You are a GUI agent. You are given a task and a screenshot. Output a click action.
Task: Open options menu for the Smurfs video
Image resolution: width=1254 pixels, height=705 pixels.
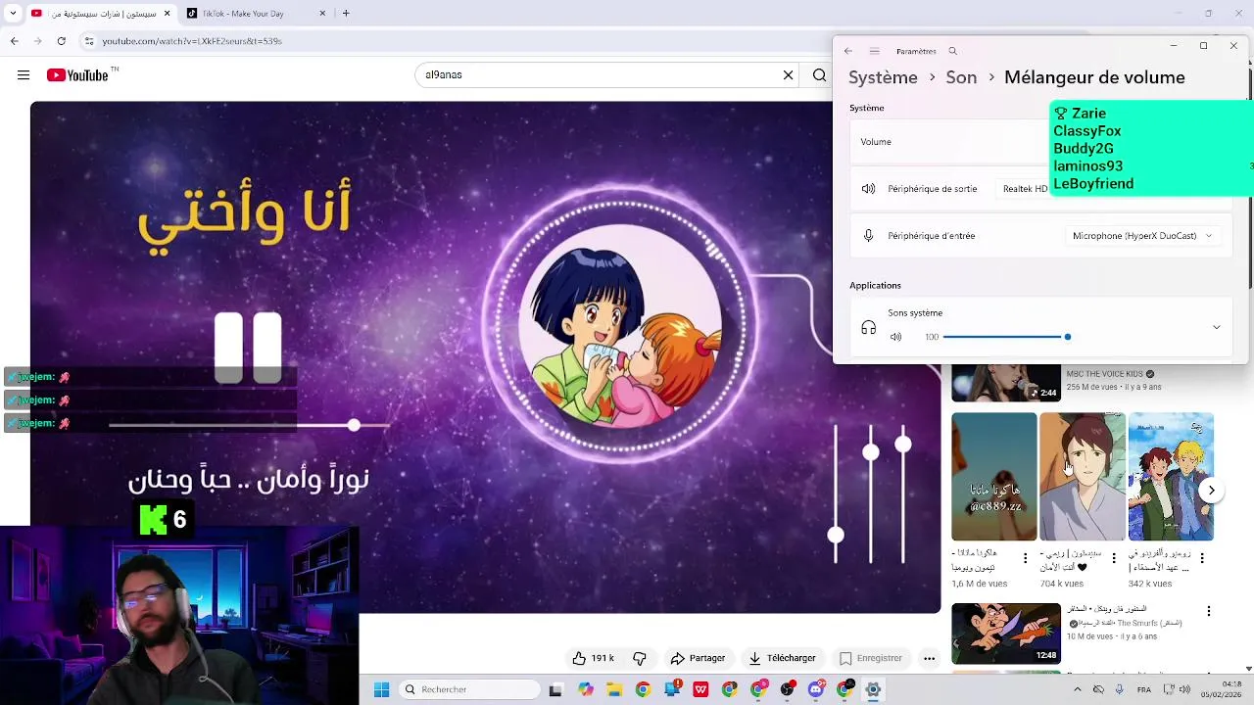(1209, 611)
